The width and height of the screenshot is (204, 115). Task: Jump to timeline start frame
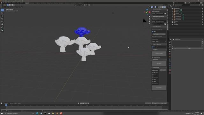pyautogui.click(x=80, y=103)
